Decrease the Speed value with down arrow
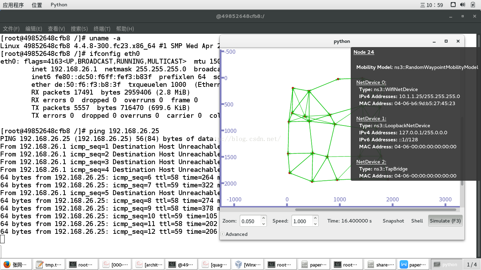 (316, 224)
